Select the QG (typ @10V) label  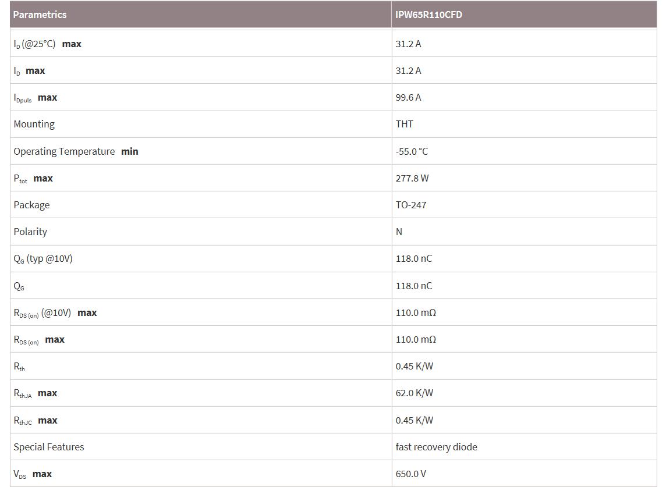point(43,258)
